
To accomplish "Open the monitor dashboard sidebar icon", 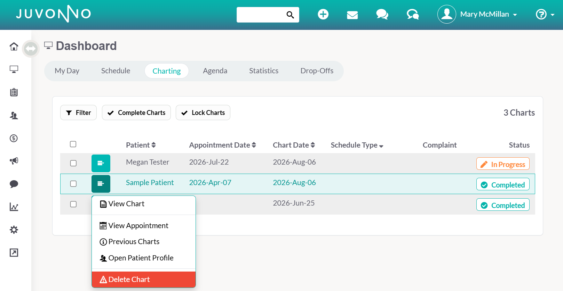I will (x=14, y=69).
